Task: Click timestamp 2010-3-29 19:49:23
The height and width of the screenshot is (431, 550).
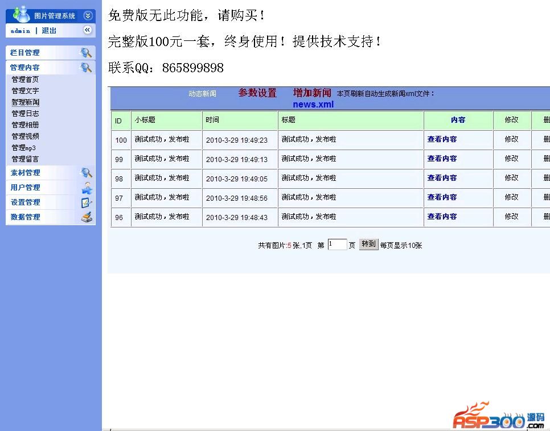Action: [x=237, y=140]
